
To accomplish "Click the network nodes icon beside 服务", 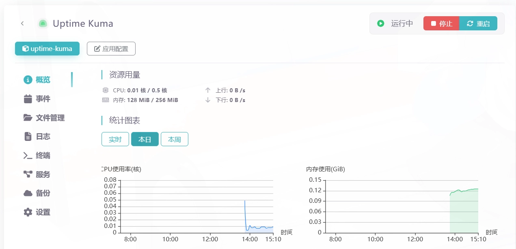I will [x=28, y=175].
